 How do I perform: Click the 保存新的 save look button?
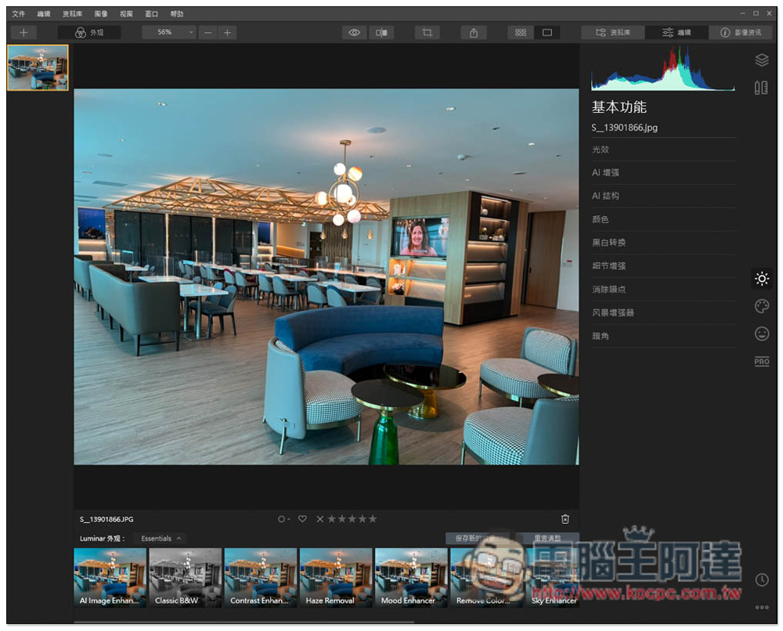(478, 538)
